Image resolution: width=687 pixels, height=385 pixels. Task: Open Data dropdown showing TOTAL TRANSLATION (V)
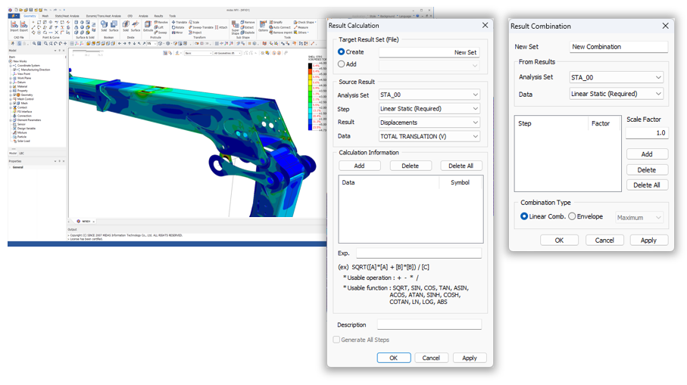tap(429, 136)
